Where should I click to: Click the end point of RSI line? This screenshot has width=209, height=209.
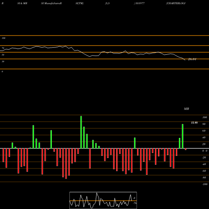tap(185, 60)
